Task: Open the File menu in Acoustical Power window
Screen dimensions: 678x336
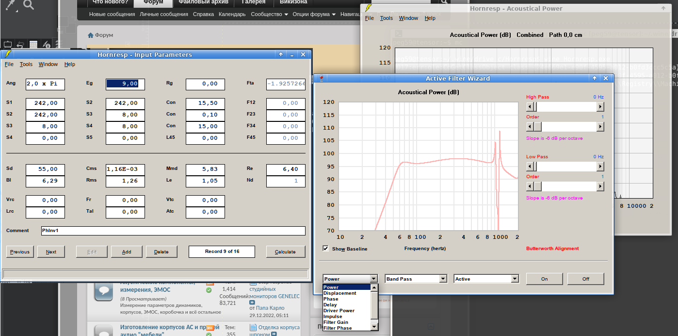Action: [x=370, y=18]
